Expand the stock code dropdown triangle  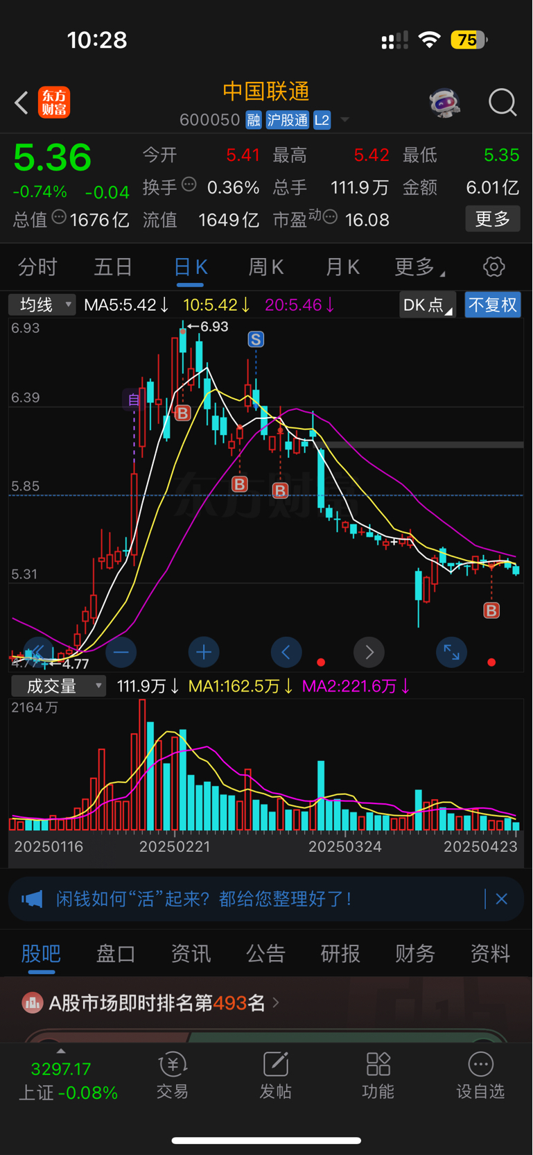click(x=344, y=120)
